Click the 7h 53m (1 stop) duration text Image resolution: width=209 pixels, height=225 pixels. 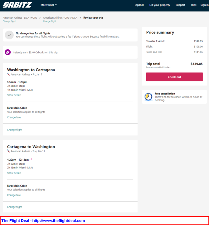(16, 164)
